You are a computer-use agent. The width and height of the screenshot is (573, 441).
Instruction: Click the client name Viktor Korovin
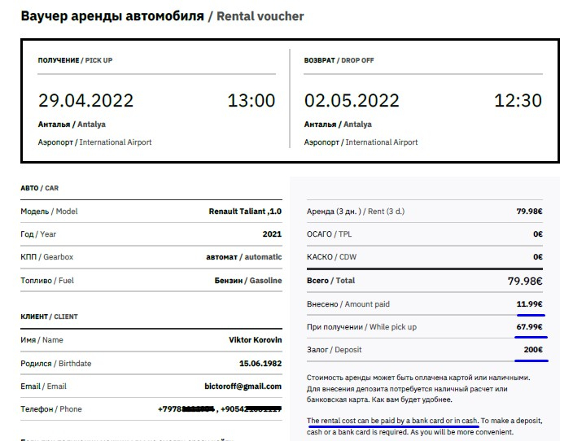pyautogui.click(x=256, y=339)
